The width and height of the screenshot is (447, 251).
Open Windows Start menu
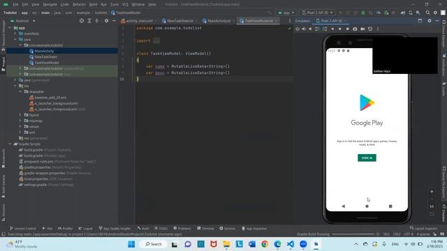coord(131,244)
